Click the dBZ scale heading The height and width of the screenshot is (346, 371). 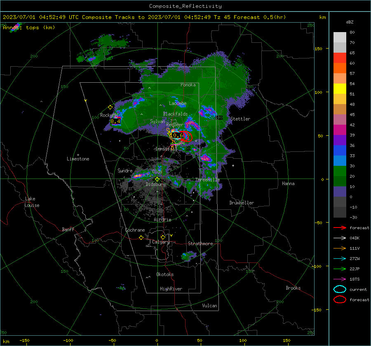click(350, 22)
